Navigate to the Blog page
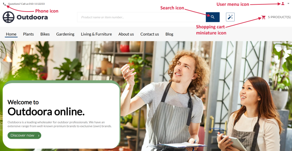 169,34
